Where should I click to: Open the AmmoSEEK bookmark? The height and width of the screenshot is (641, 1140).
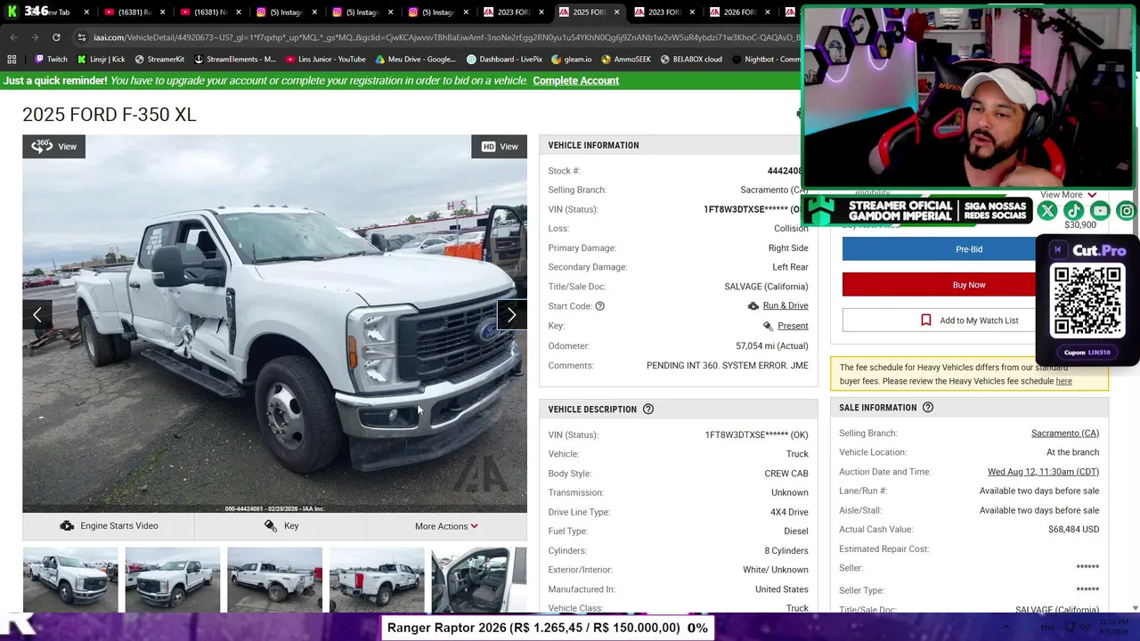[626, 60]
